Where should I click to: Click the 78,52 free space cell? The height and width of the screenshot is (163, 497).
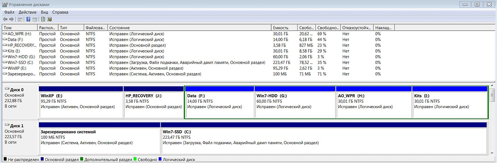306,62
